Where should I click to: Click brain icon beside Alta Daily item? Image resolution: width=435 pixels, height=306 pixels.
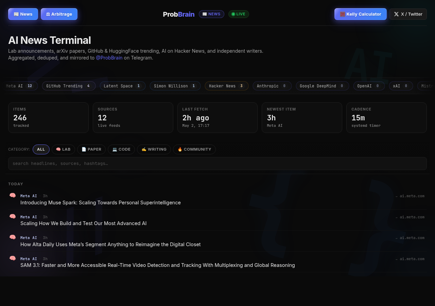(x=13, y=237)
